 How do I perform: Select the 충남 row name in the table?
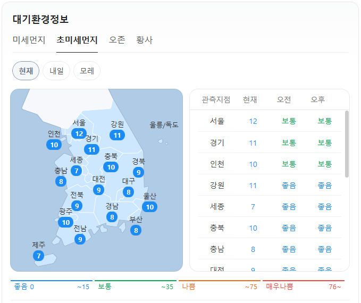pos(217,249)
